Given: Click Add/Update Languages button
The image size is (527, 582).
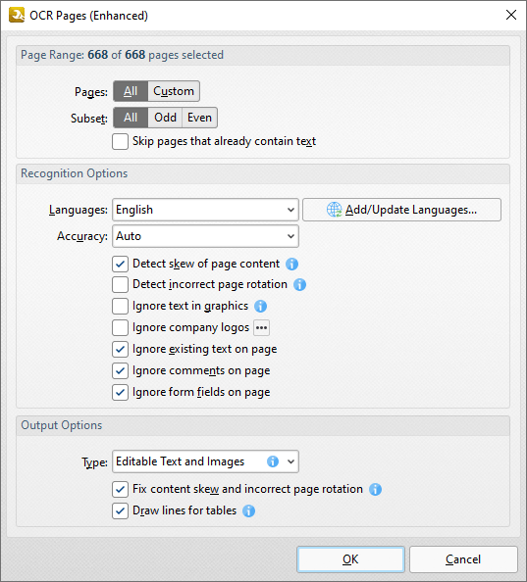Looking at the screenshot, I should [401, 210].
